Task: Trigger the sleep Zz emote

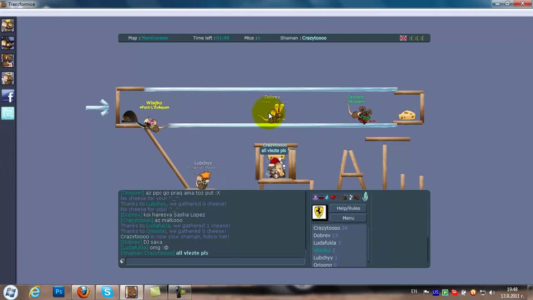Action: tap(351, 197)
